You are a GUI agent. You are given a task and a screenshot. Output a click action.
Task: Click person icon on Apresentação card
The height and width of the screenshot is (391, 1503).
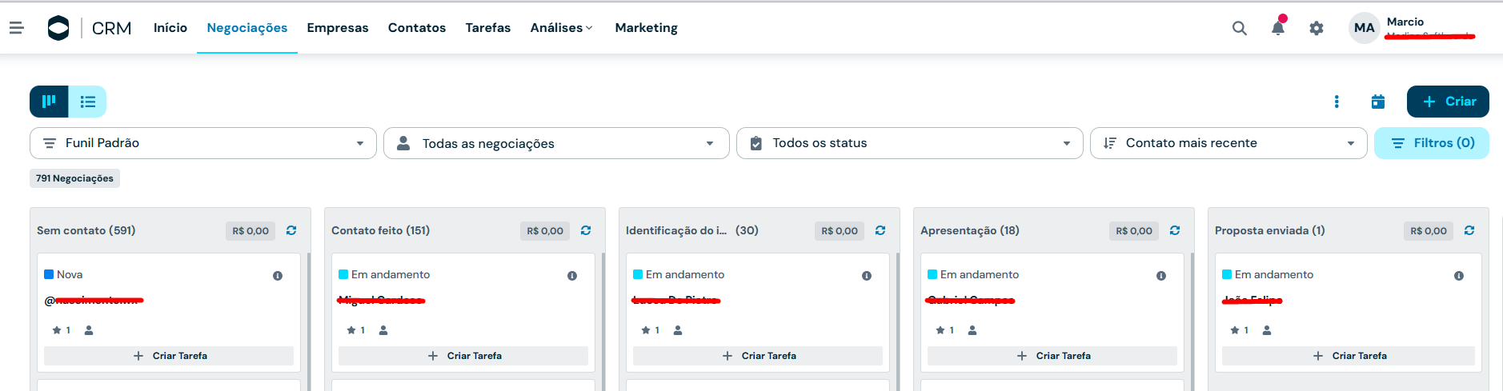[x=972, y=330]
